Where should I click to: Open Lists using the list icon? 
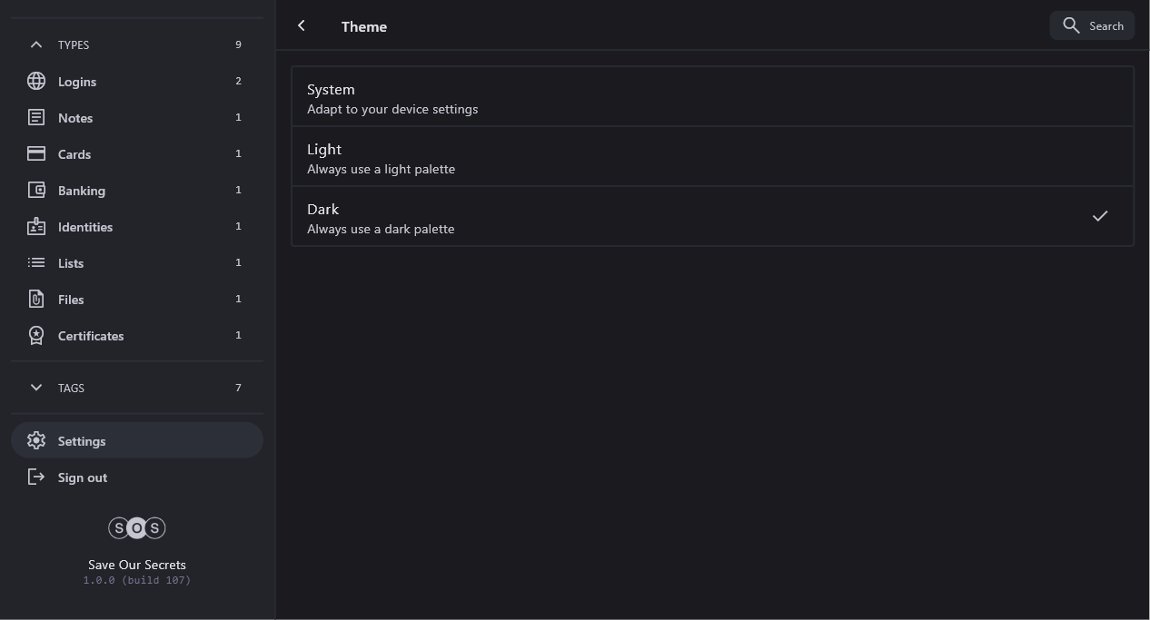36,263
